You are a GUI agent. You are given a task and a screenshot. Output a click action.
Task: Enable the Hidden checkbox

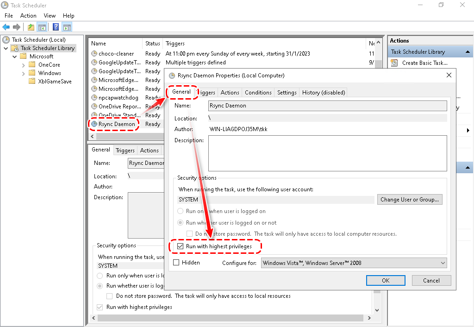[x=176, y=263]
